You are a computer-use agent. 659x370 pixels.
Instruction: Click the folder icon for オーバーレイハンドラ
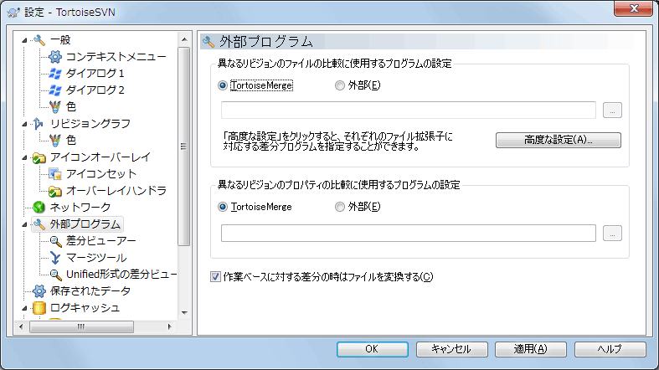54,191
